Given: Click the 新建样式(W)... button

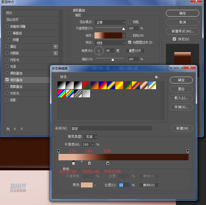Looking at the screenshot, I should click(183, 31).
